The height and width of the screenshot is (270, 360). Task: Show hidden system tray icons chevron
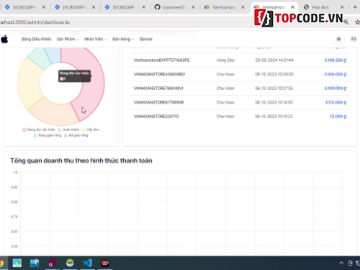point(341,263)
